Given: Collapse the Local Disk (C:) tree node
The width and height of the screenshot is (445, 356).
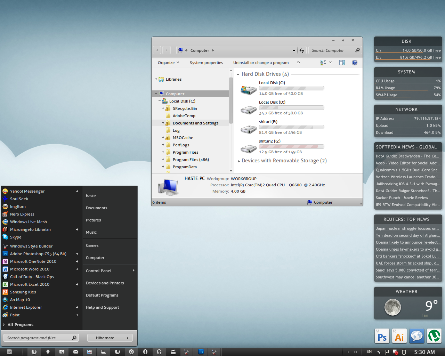Looking at the screenshot, I should pos(159,101).
